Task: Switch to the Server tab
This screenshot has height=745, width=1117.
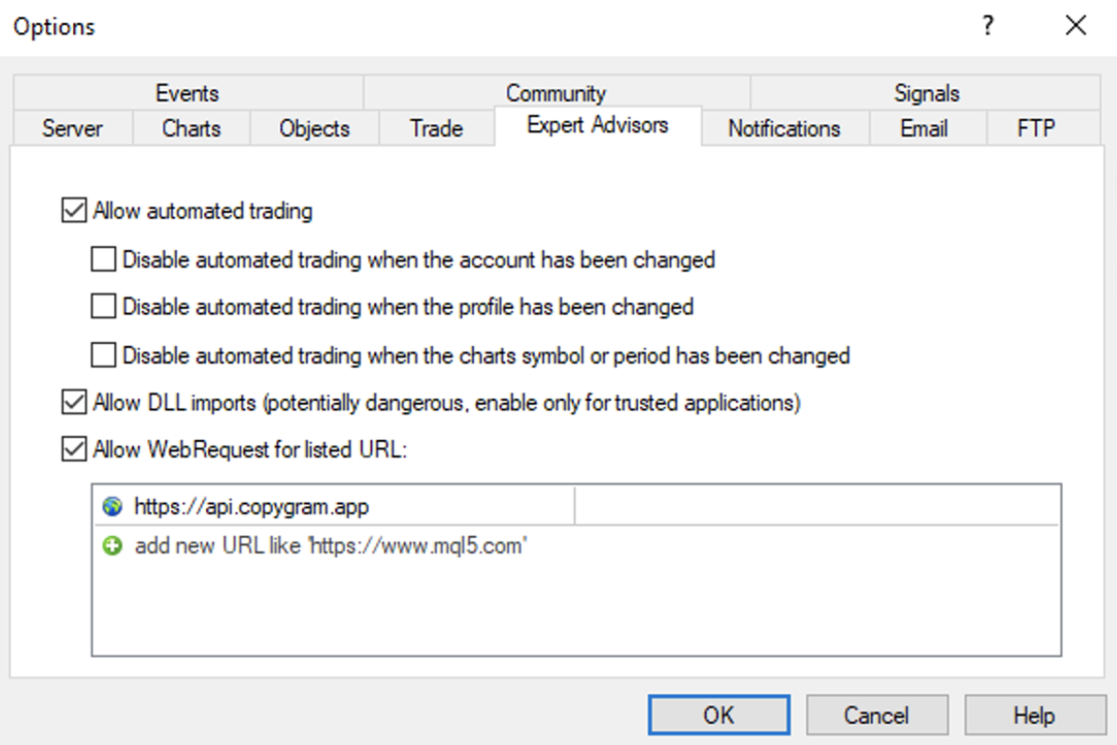Action: pyautogui.click(x=70, y=128)
